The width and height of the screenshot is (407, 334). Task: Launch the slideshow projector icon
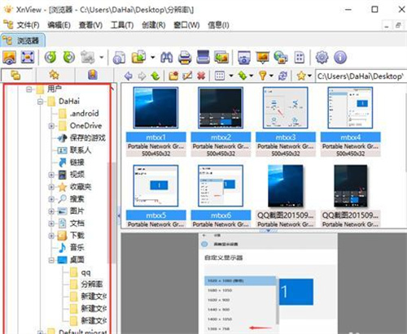click(262, 58)
